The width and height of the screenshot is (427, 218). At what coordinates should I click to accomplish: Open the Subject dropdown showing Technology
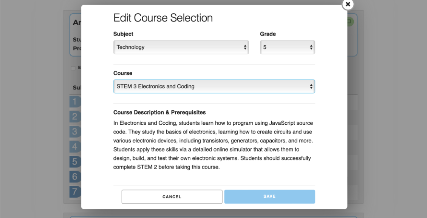click(x=181, y=47)
